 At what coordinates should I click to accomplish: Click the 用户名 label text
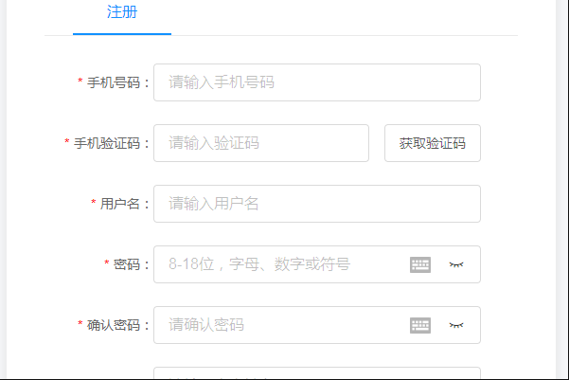(120, 204)
